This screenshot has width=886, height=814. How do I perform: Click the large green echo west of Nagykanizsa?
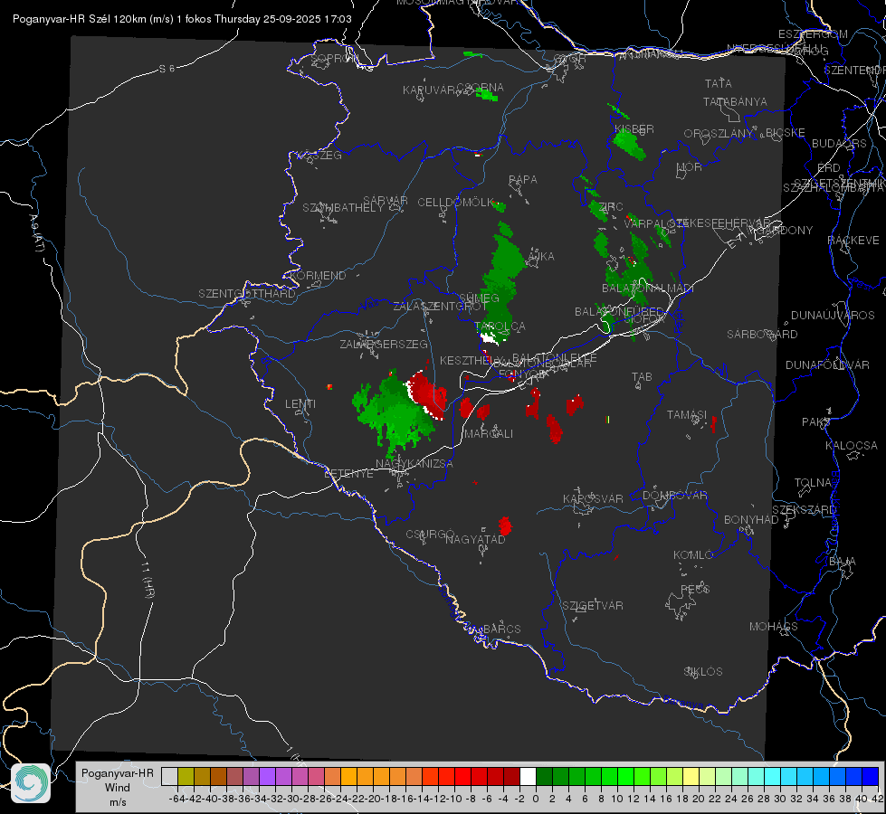tap(394, 414)
